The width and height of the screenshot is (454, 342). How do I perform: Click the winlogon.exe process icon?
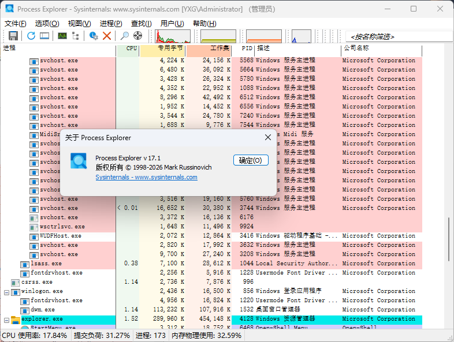point(15,292)
